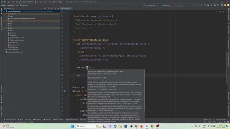Collapse the flutter_typewritter root project node
The image size is (230, 129).
click(x=4, y=11)
